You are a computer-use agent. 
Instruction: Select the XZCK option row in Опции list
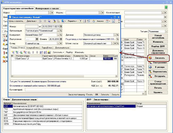pos(43,124)
